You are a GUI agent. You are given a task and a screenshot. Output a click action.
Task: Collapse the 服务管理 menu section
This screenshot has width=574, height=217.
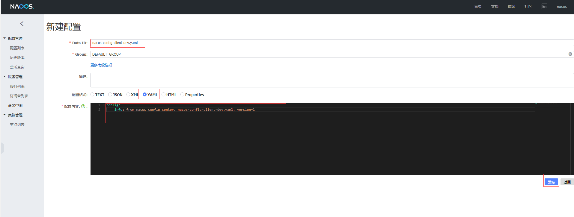(x=4, y=77)
